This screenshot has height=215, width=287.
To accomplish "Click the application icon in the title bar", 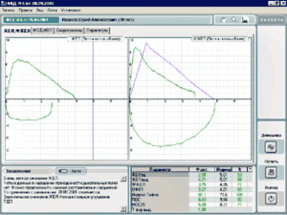I will click(x=3, y=3).
